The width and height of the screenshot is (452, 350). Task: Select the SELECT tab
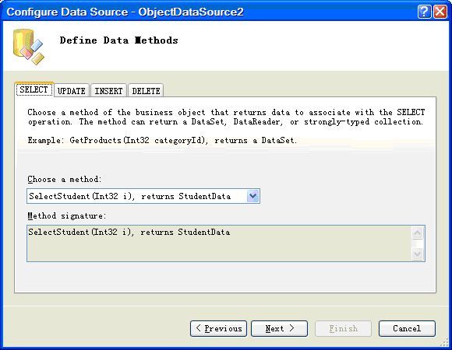(x=34, y=89)
